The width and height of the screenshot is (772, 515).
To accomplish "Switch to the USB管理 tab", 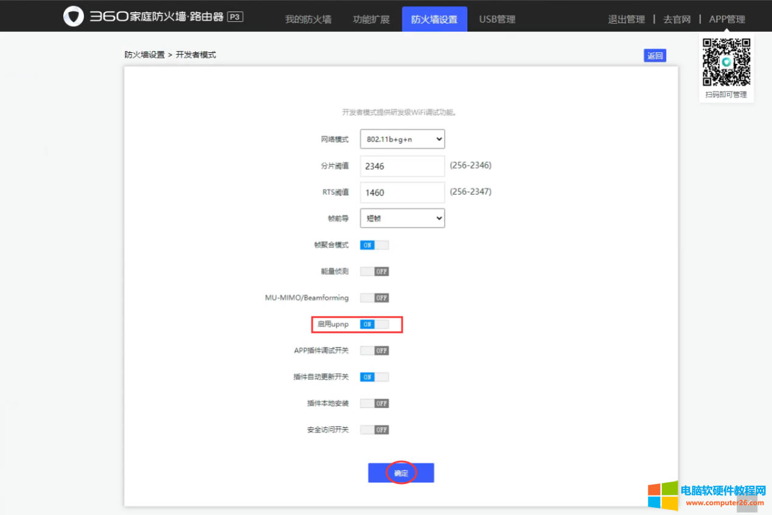I will point(496,19).
